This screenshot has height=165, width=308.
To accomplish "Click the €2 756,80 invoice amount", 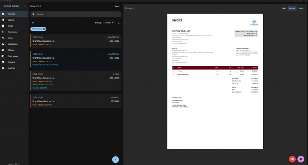I will tap(115, 101).
